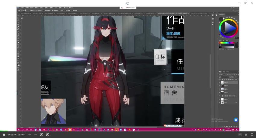This screenshot has height=138, width=256.
Task: Select the History Brush tool
Action: [x=18, y=36]
